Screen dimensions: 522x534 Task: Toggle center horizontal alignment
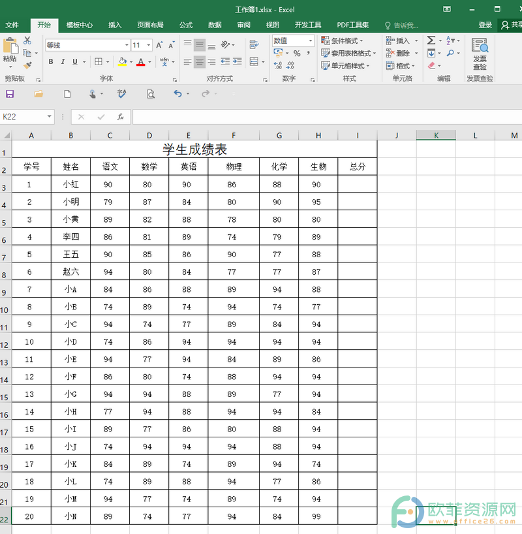click(200, 61)
